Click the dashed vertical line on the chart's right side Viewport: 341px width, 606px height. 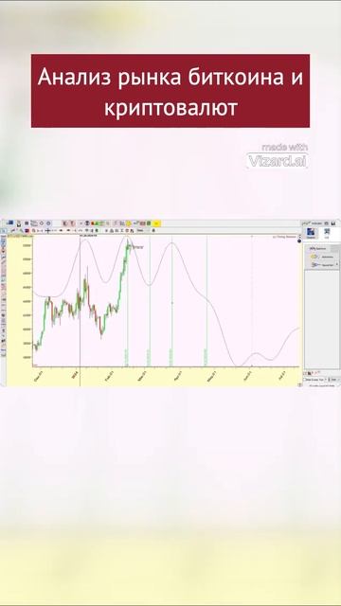(252, 301)
